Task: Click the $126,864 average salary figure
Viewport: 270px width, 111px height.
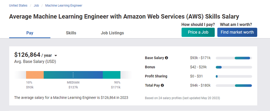Action: pyautogui.click(x=27, y=55)
